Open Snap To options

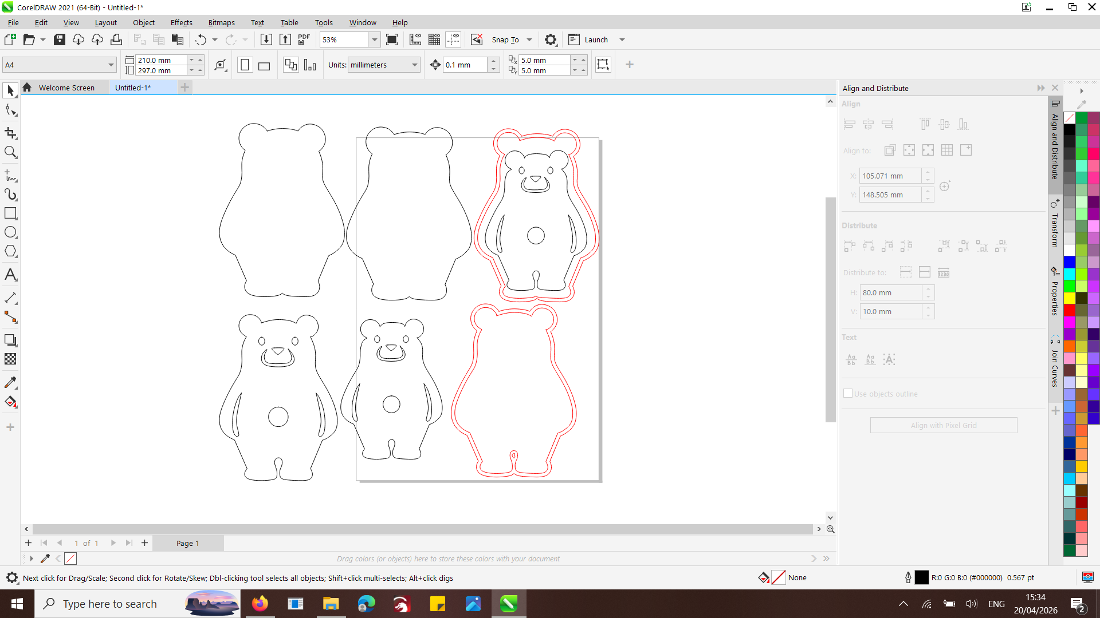point(505,39)
